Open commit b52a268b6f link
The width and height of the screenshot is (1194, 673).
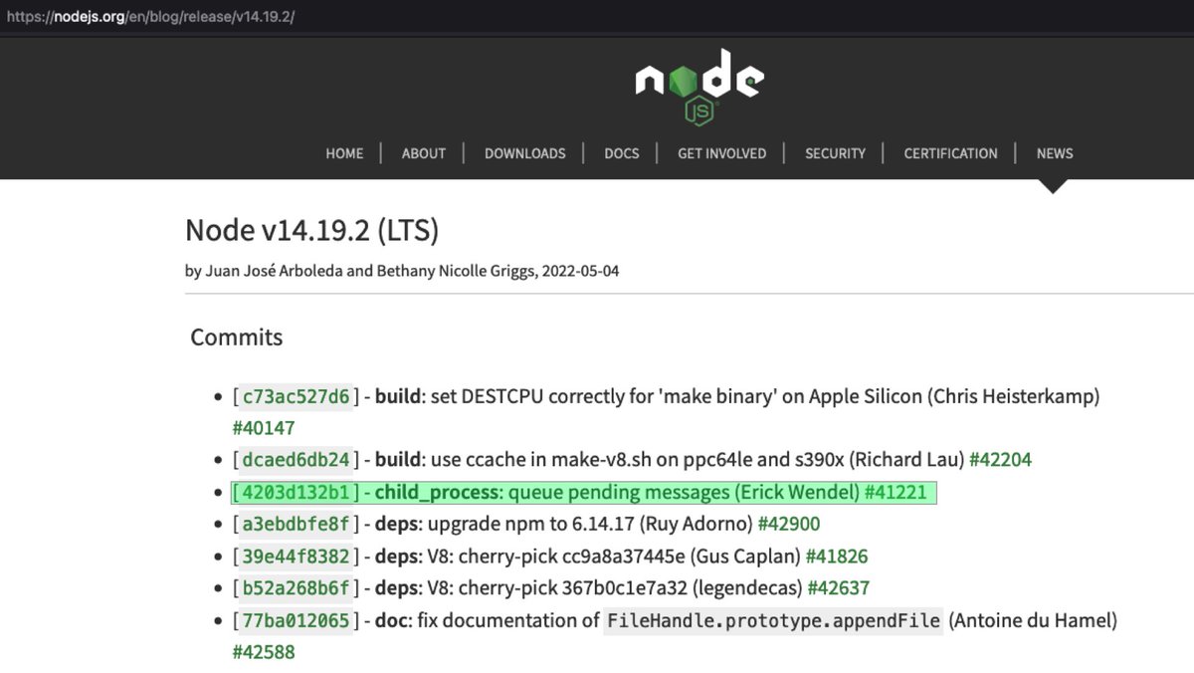[x=297, y=587]
